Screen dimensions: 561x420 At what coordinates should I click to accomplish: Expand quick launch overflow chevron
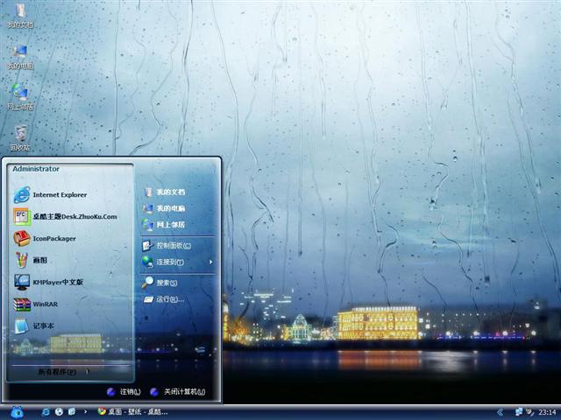pyautogui.click(x=85, y=412)
